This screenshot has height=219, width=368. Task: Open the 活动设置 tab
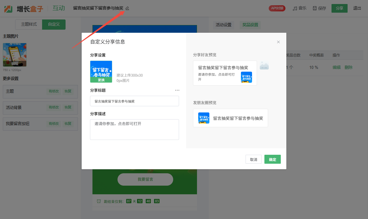(223, 25)
